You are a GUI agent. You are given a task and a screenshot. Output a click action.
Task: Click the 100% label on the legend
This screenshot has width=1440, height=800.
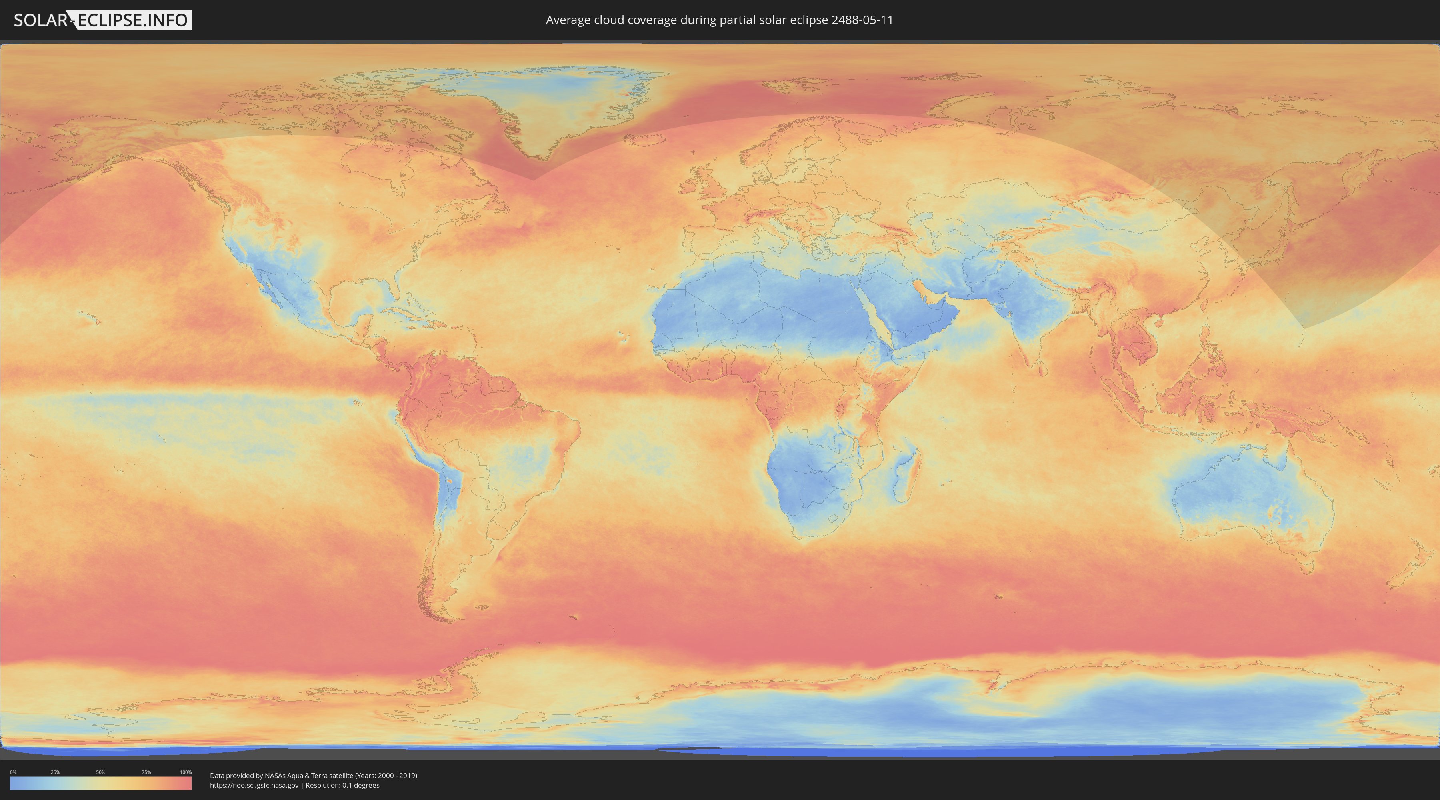186,772
